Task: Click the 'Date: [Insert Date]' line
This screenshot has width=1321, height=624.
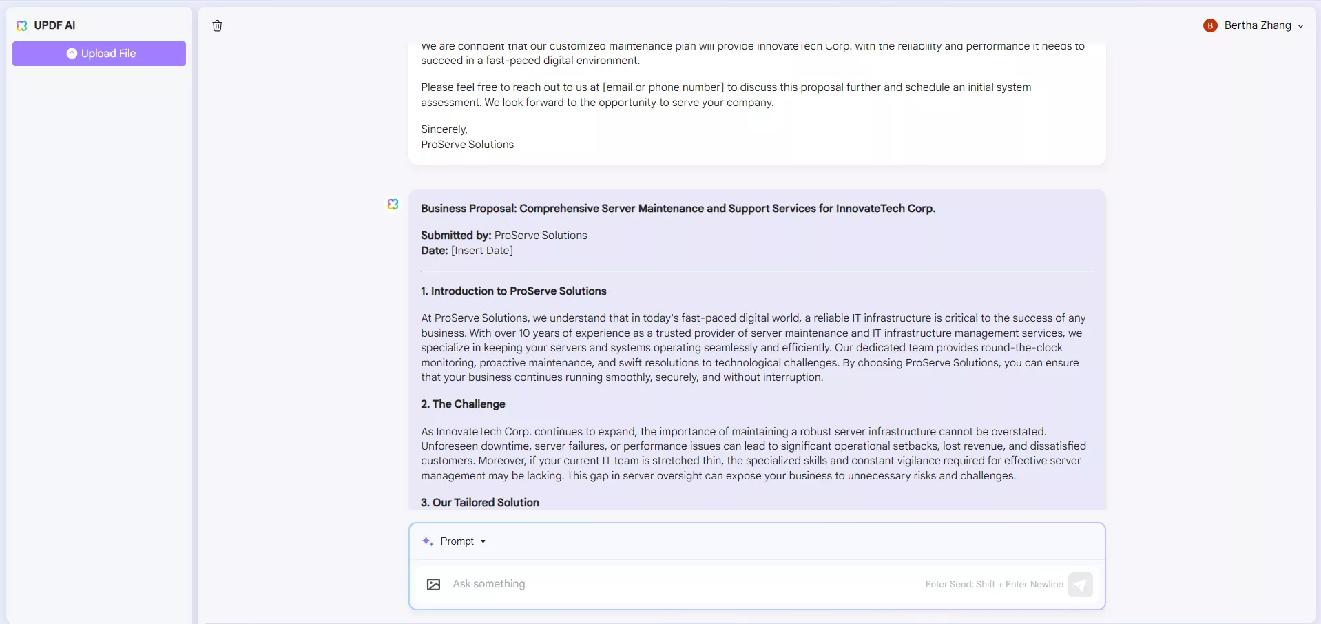Action: (467, 251)
